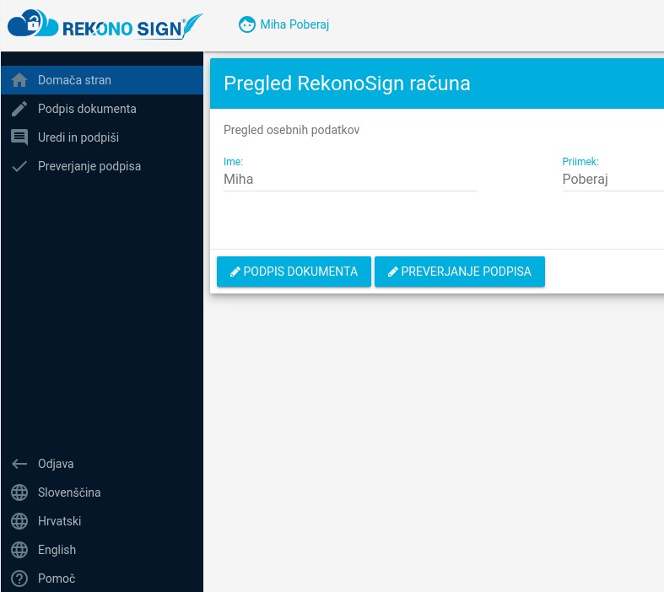Click the Ime: label
Screen dimensions: 664x592
[x=234, y=162]
